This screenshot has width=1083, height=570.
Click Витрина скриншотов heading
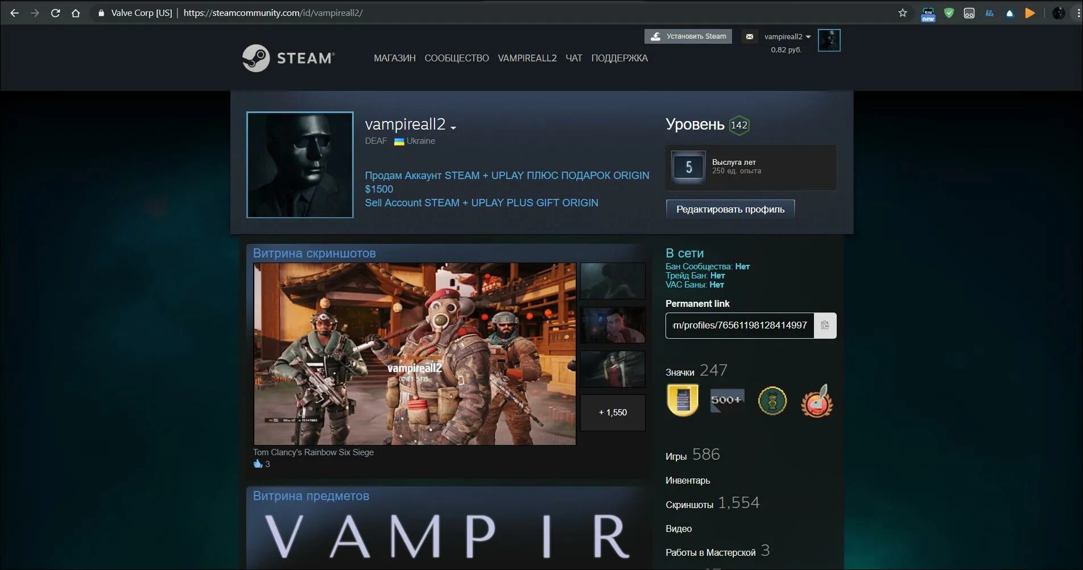[314, 253]
